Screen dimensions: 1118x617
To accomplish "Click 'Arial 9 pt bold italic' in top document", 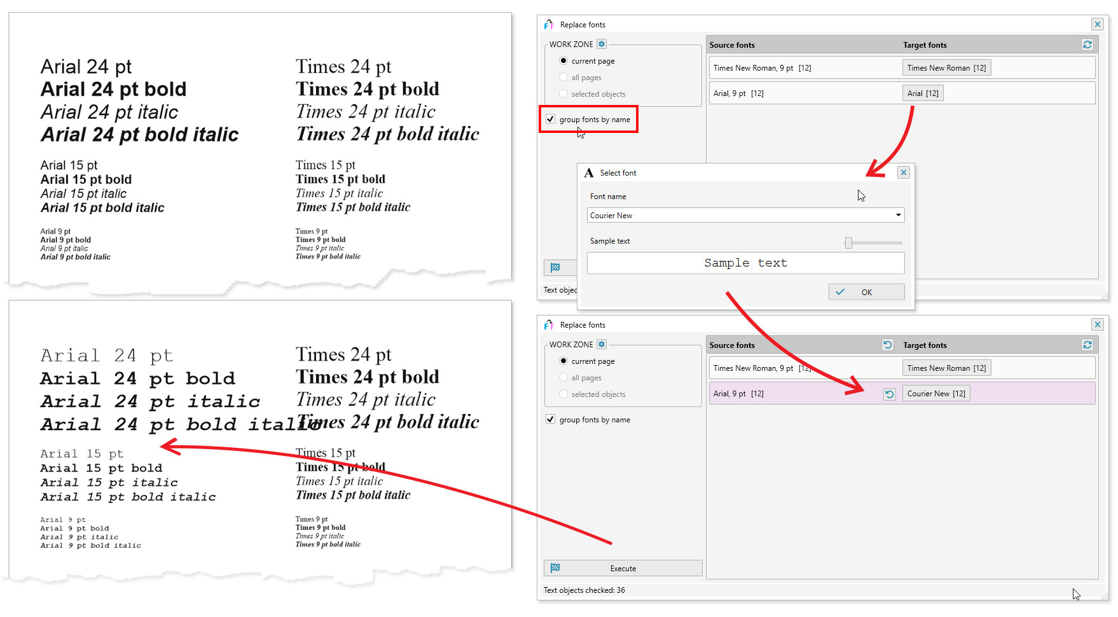I will click(75, 257).
